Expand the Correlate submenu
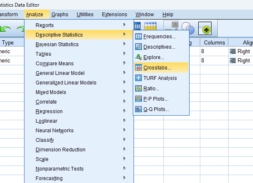Screen dimensions: 253x183 [x=46, y=102]
